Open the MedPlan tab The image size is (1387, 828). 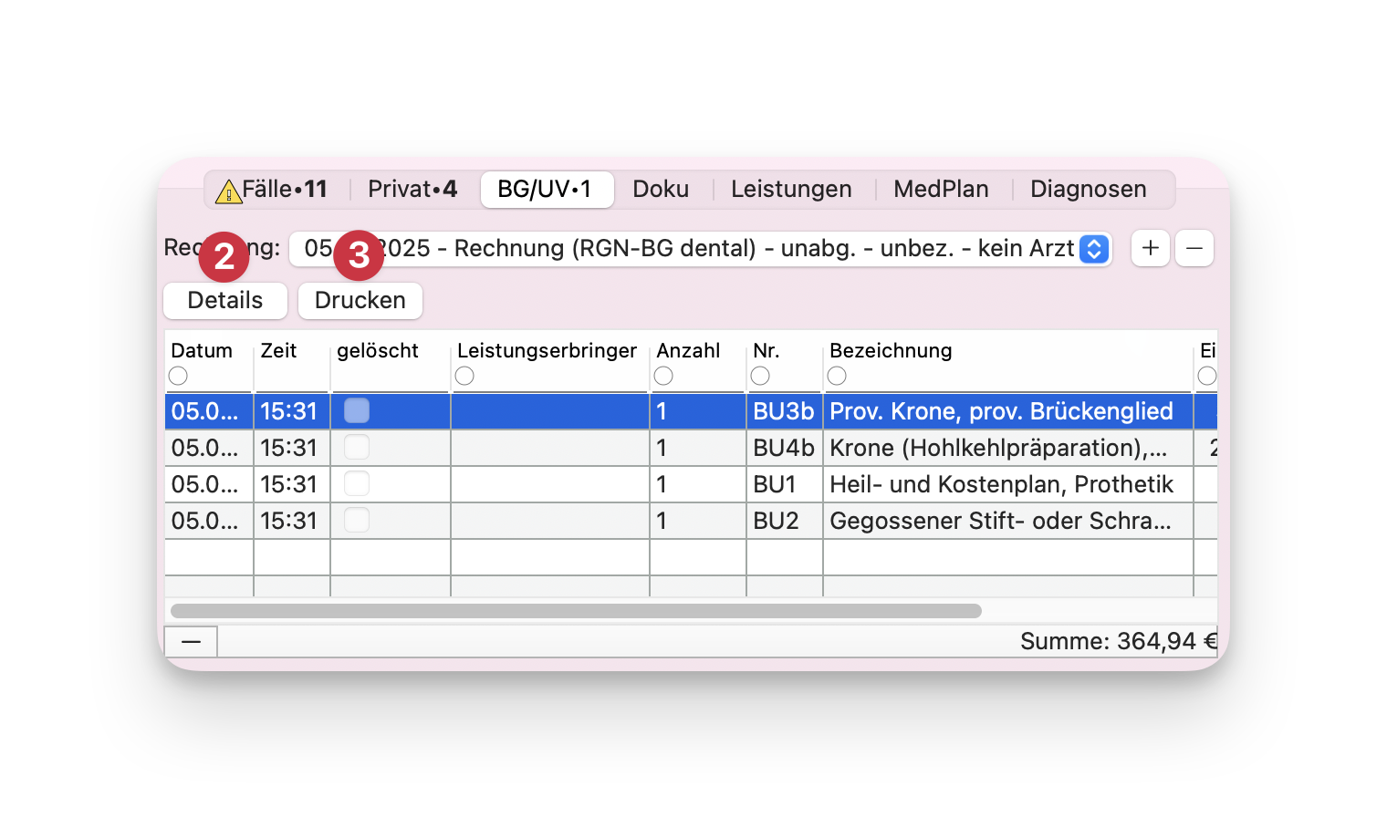tap(941, 190)
